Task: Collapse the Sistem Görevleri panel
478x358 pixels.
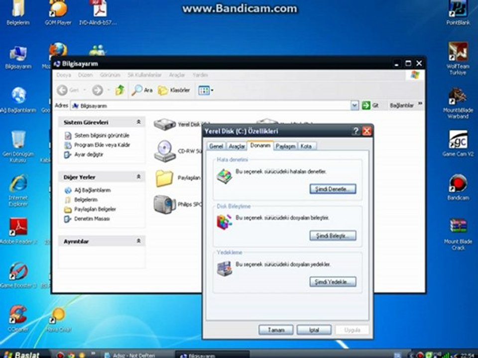Action: 138,122
